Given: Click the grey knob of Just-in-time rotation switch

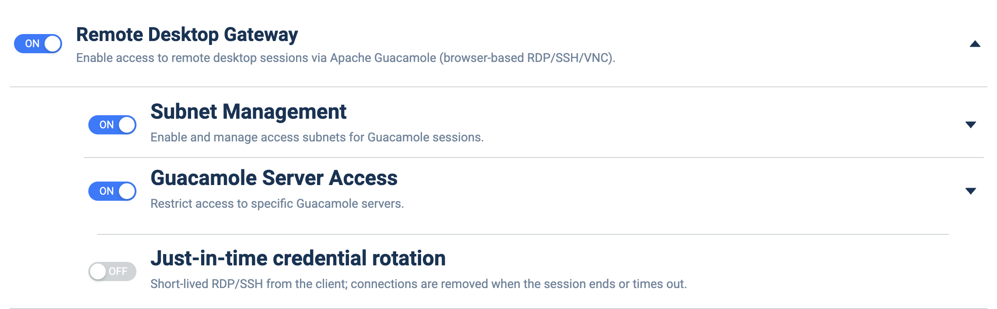Looking at the screenshot, I should 98,271.
